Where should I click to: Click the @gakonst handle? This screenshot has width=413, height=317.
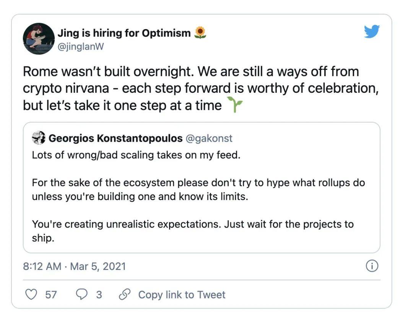209,138
